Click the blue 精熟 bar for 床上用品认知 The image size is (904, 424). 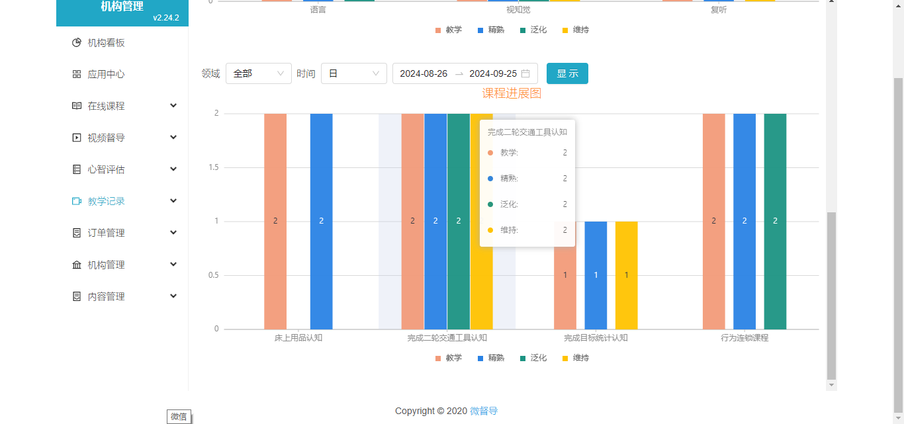[x=321, y=221]
